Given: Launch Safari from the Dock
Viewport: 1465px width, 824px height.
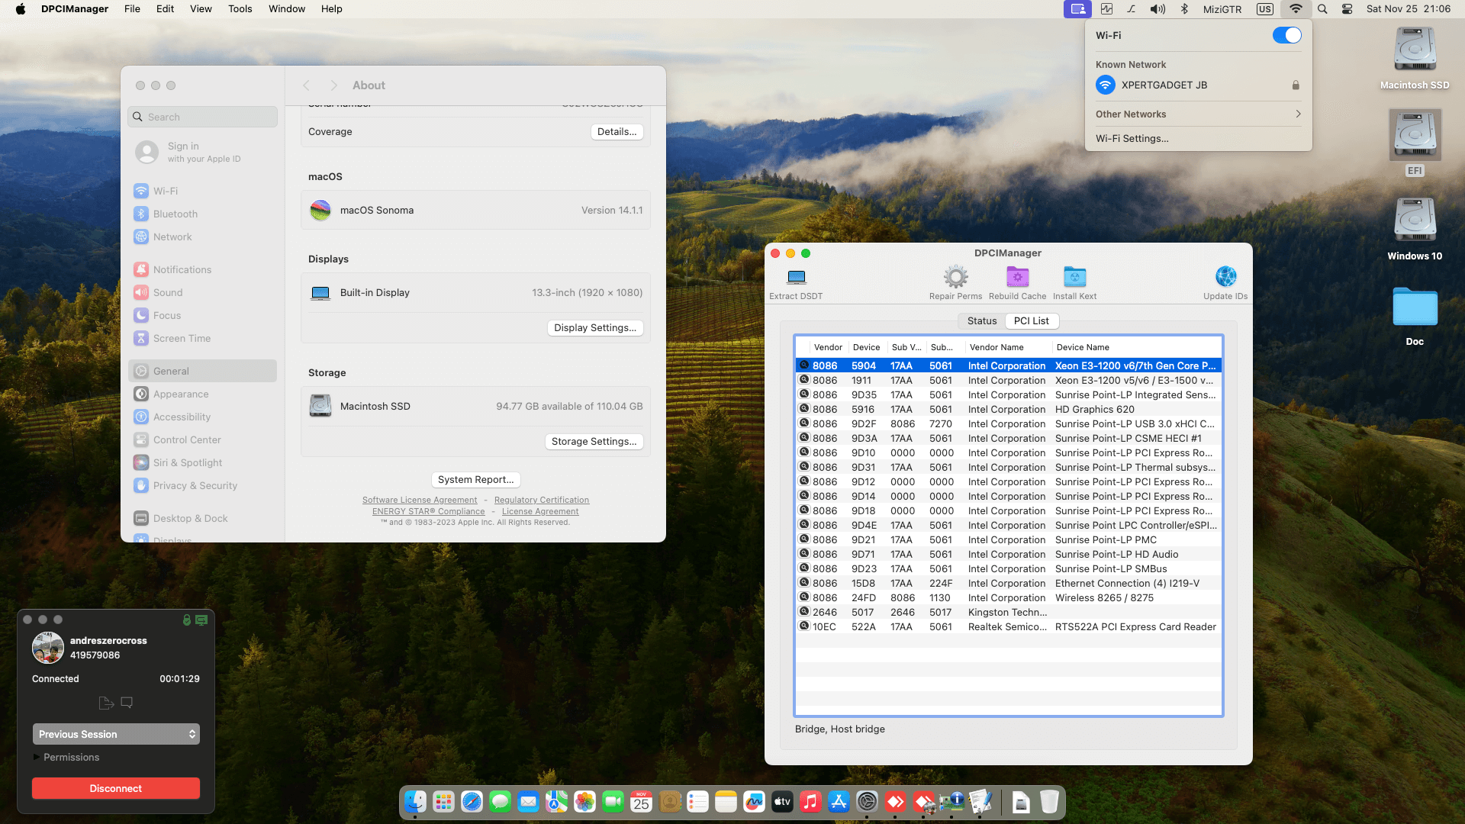Looking at the screenshot, I should [472, 802].
